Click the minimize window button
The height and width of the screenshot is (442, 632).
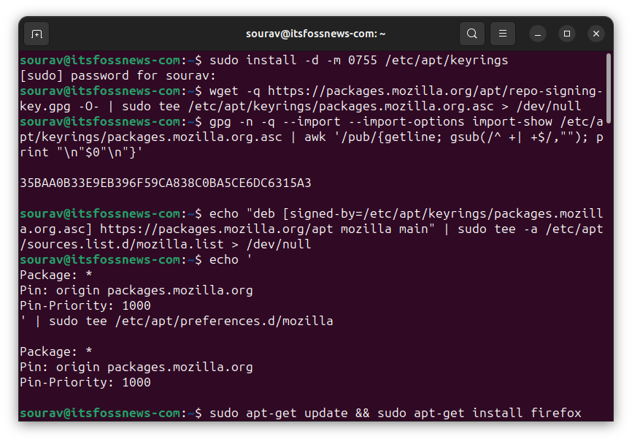538,34
